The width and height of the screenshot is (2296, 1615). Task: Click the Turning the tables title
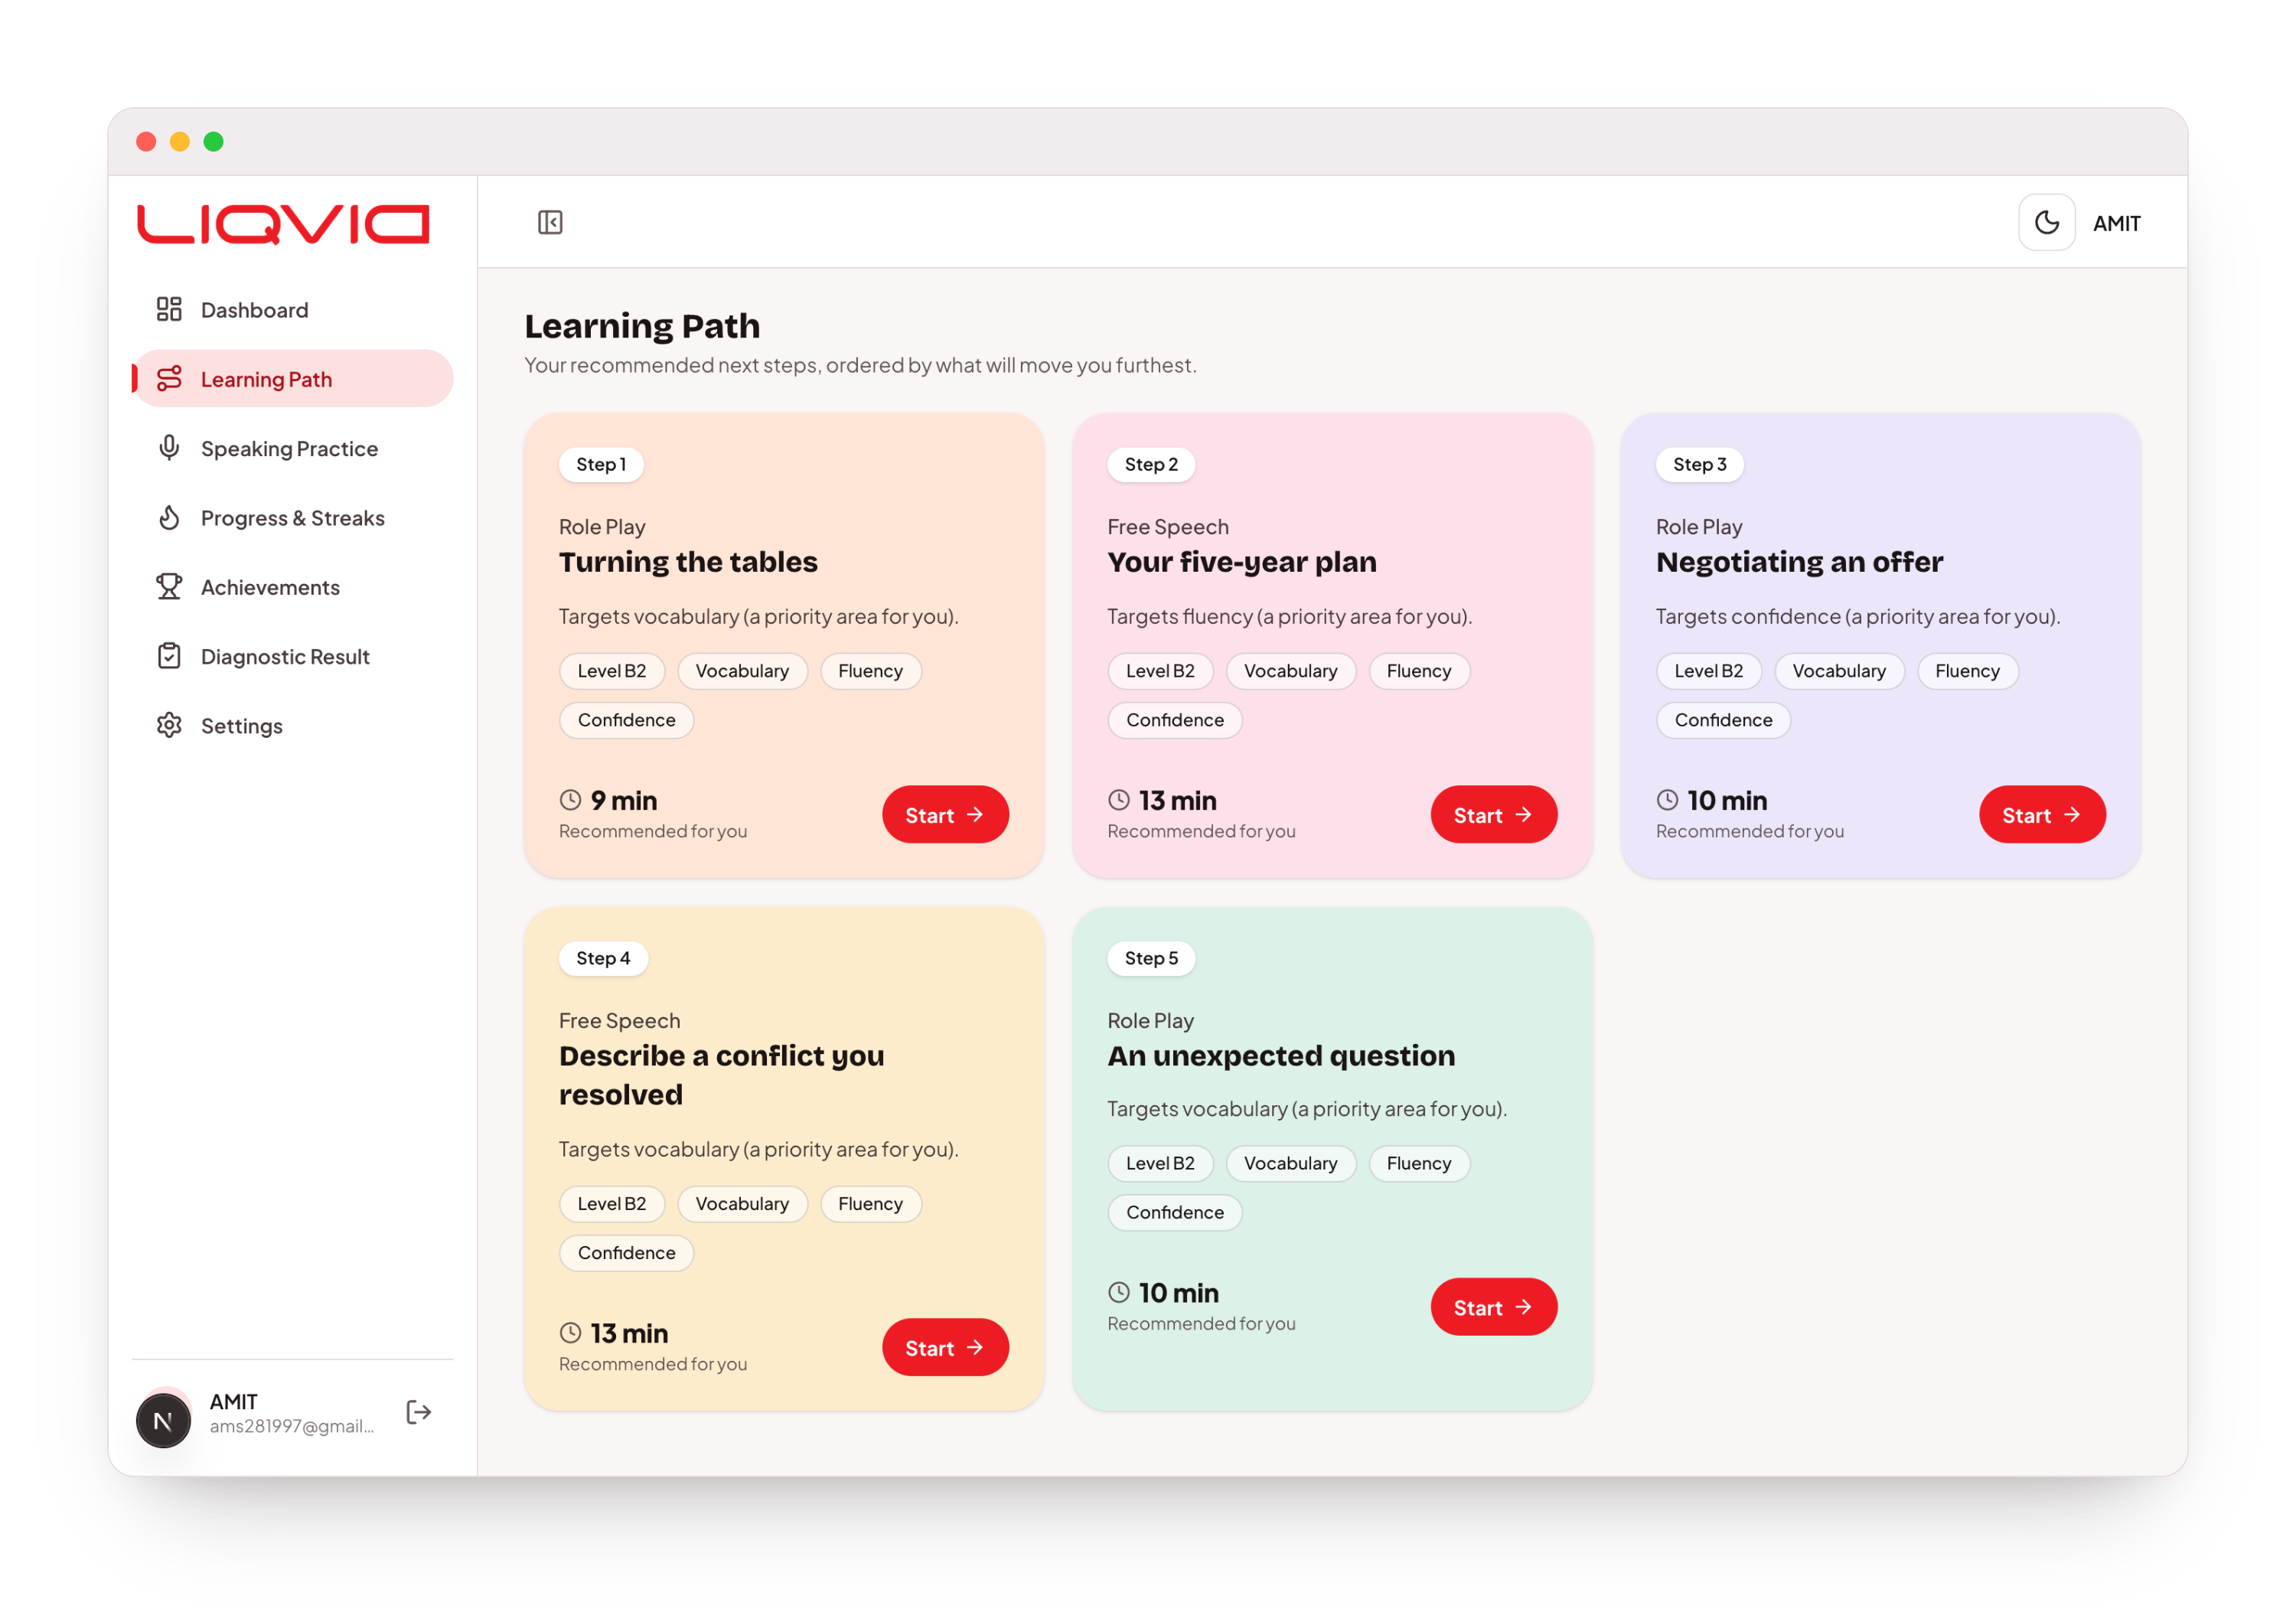coord(688,562)
